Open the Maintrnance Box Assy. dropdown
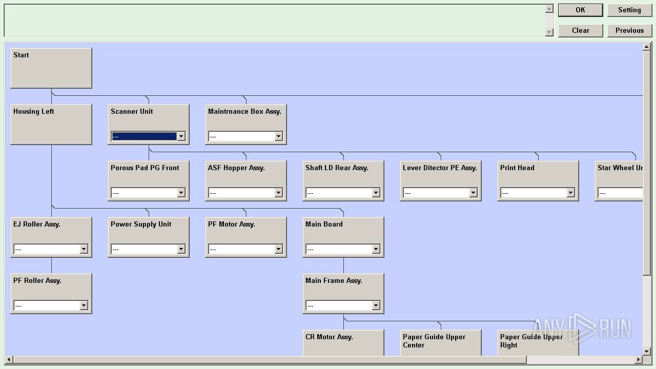This screenshot has height=369, width=656. tap(278, 136)
